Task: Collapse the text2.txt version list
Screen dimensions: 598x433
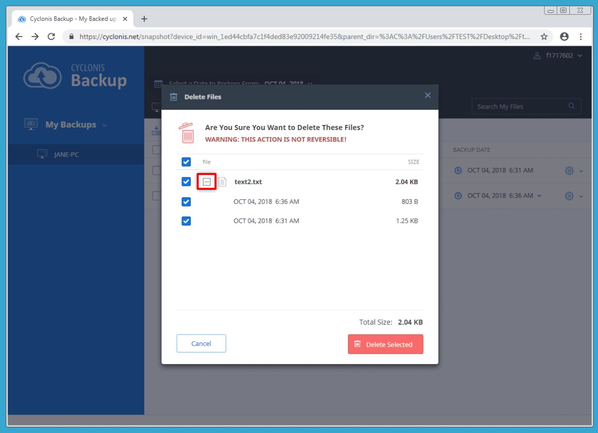Action: point(207,182)
